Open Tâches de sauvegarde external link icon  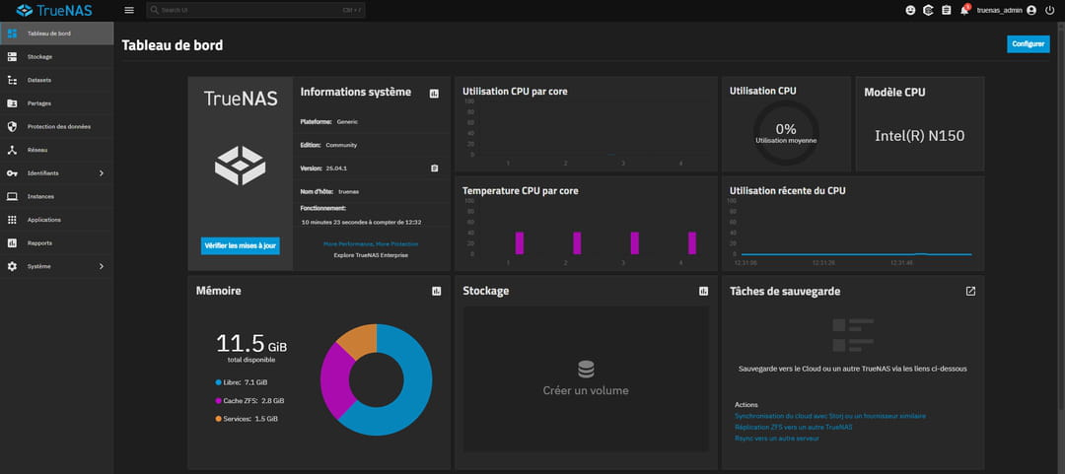970,291
